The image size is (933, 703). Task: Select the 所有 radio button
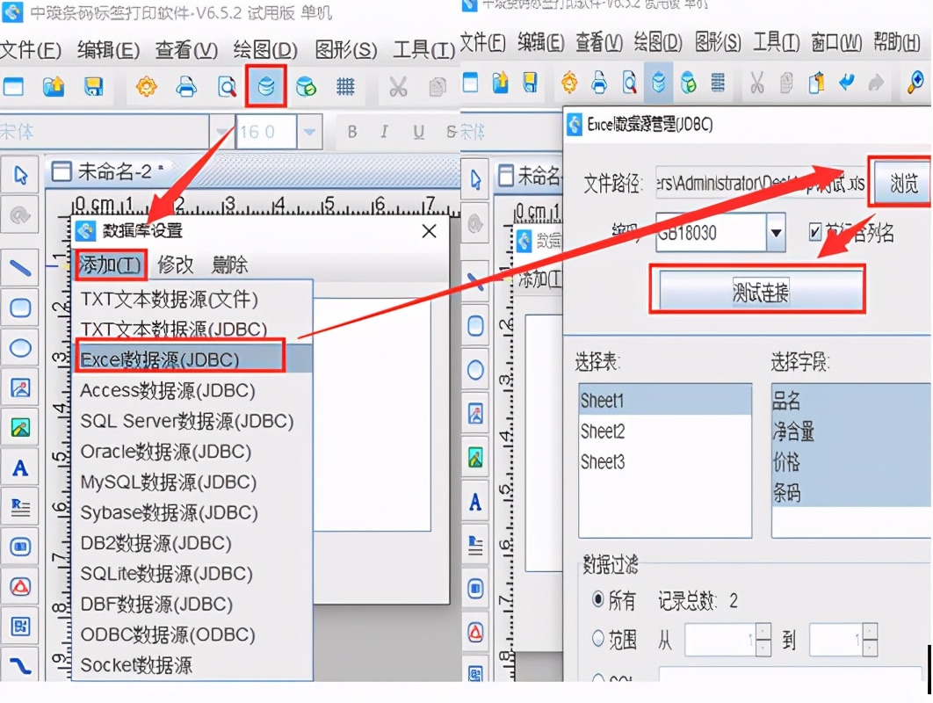598,599
